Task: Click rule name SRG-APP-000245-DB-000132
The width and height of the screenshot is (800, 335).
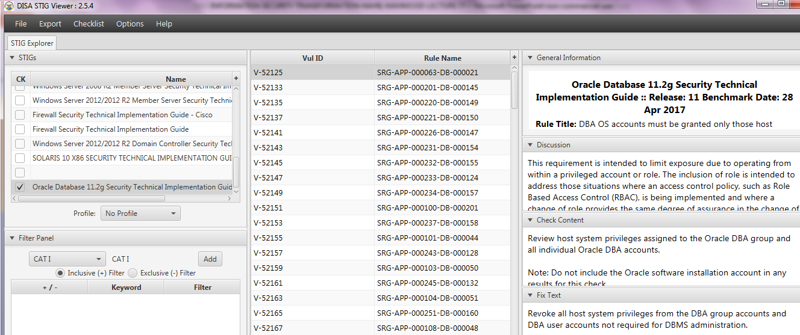Action: click(428, 283)
